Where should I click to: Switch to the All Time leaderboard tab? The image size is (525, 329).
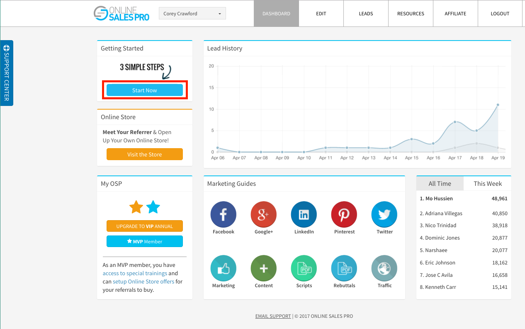440,184
